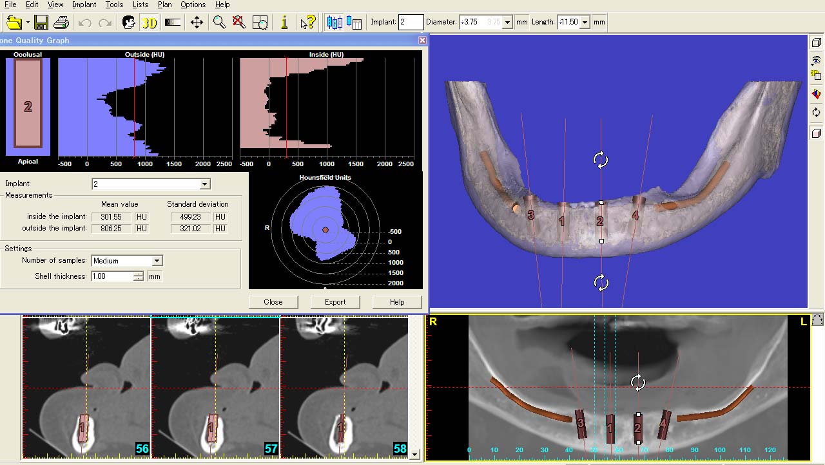The height and width of the screenshot is (465, 825).
Task: Increase the Shell thickness with up stepper
Action: pos(139,274)
